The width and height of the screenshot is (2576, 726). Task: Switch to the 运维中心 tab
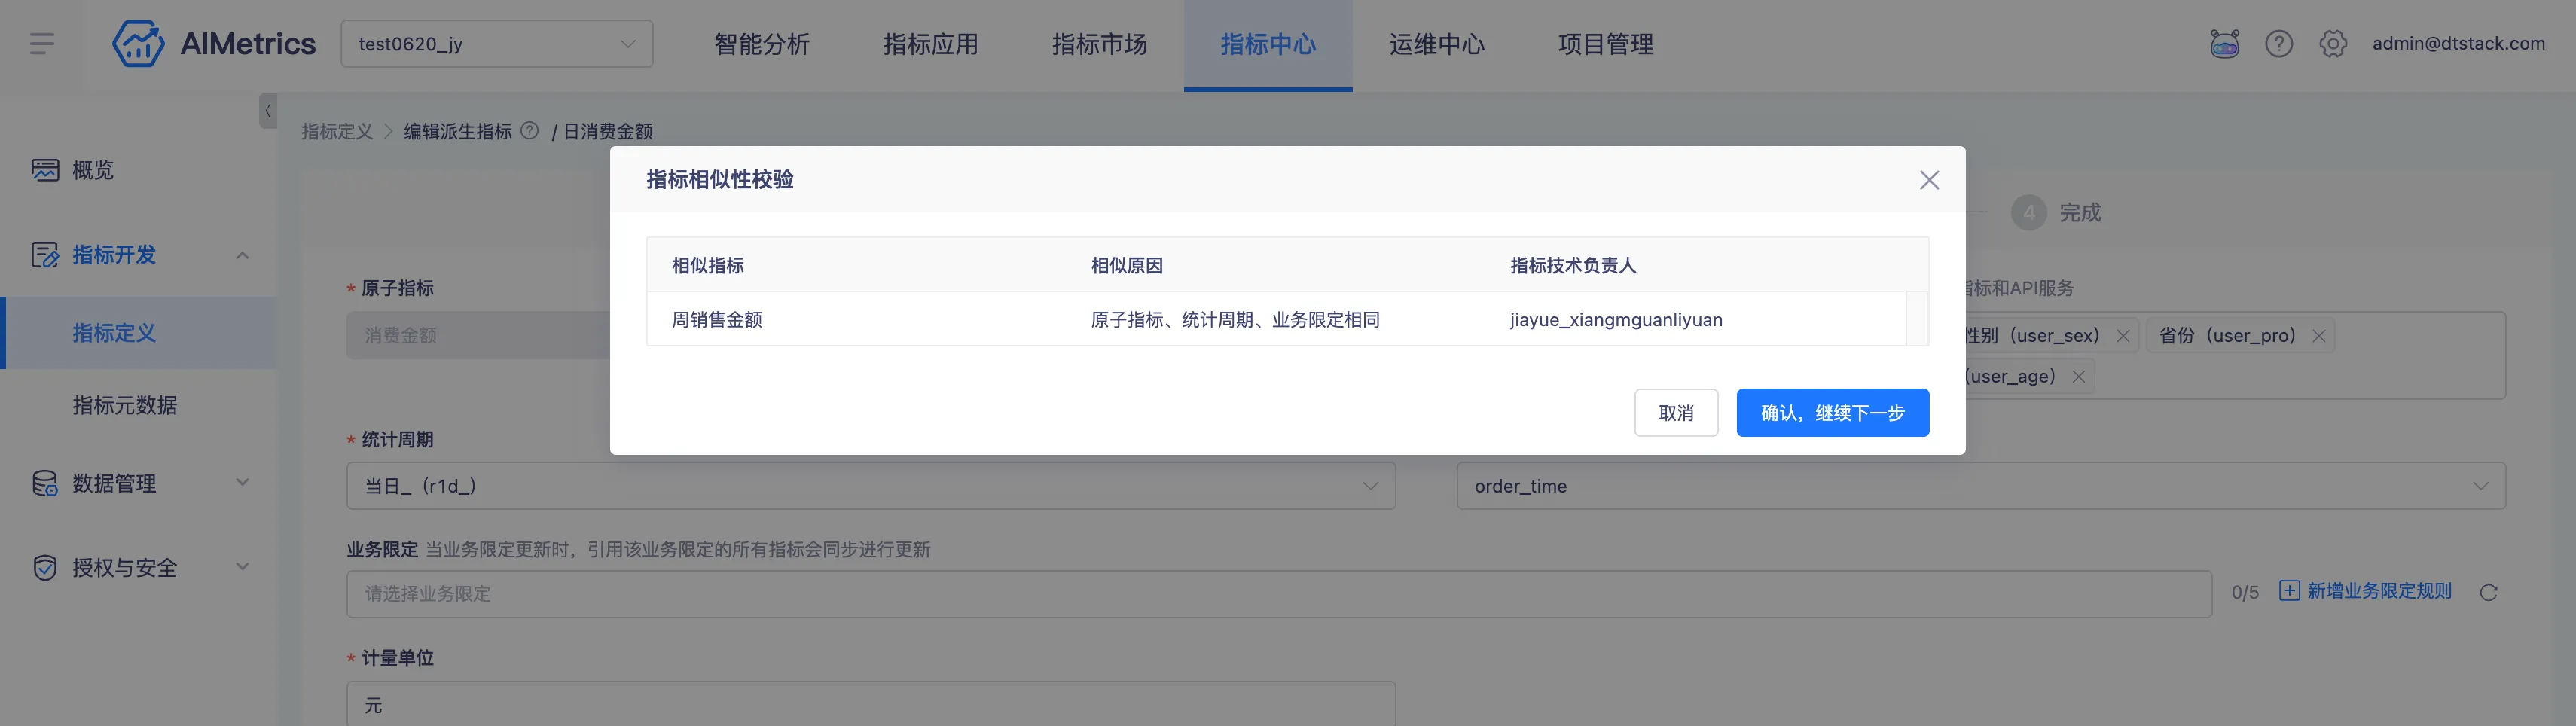(1436, 45)
